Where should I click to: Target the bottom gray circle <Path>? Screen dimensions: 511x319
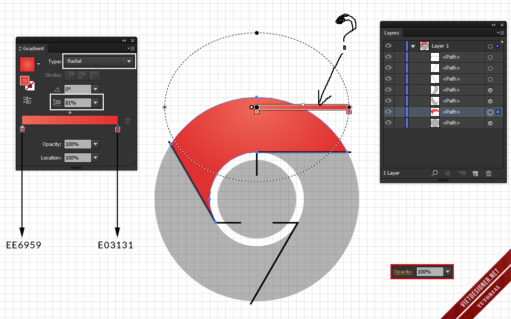[x=490, y=123]
